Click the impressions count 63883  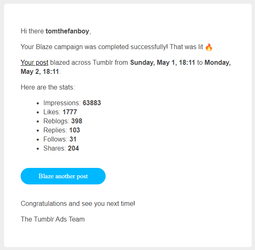tap(92, 103)
